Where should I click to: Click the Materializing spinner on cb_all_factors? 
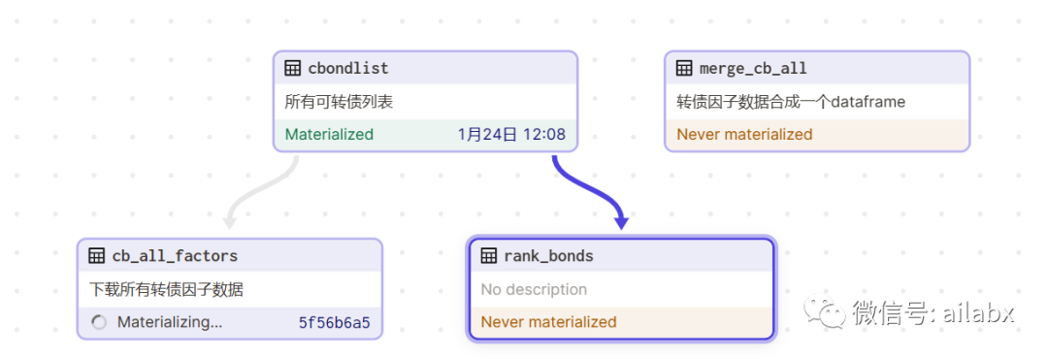pyautogui.click(x=99, y=323)
